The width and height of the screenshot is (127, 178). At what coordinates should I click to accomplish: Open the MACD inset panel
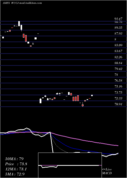[70, 165]
